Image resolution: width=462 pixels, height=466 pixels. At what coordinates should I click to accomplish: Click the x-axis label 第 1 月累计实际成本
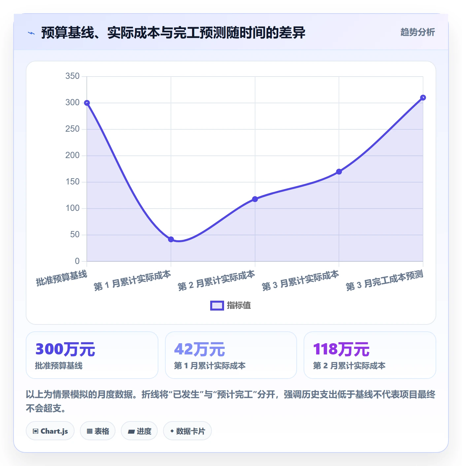[x=132, y=281]
